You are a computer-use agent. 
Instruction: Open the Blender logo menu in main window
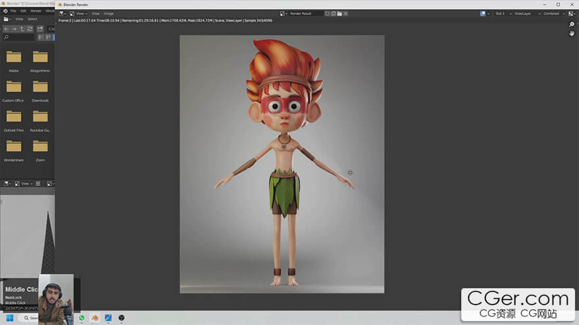pyautogui.click(x=5, y=11)
